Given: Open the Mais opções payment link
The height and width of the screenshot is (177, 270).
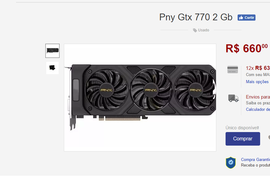Looking at the screenshot, I should (x=257, y=82).
